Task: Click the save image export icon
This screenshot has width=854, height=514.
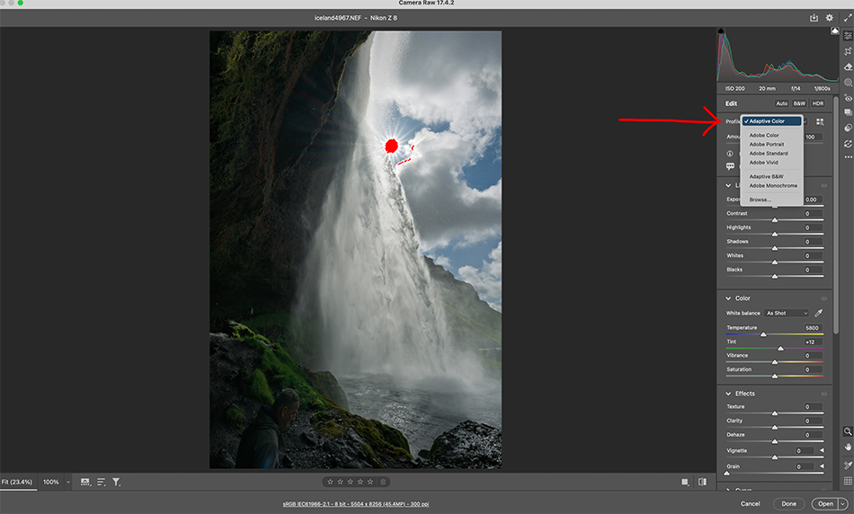Action: (814, 17)
